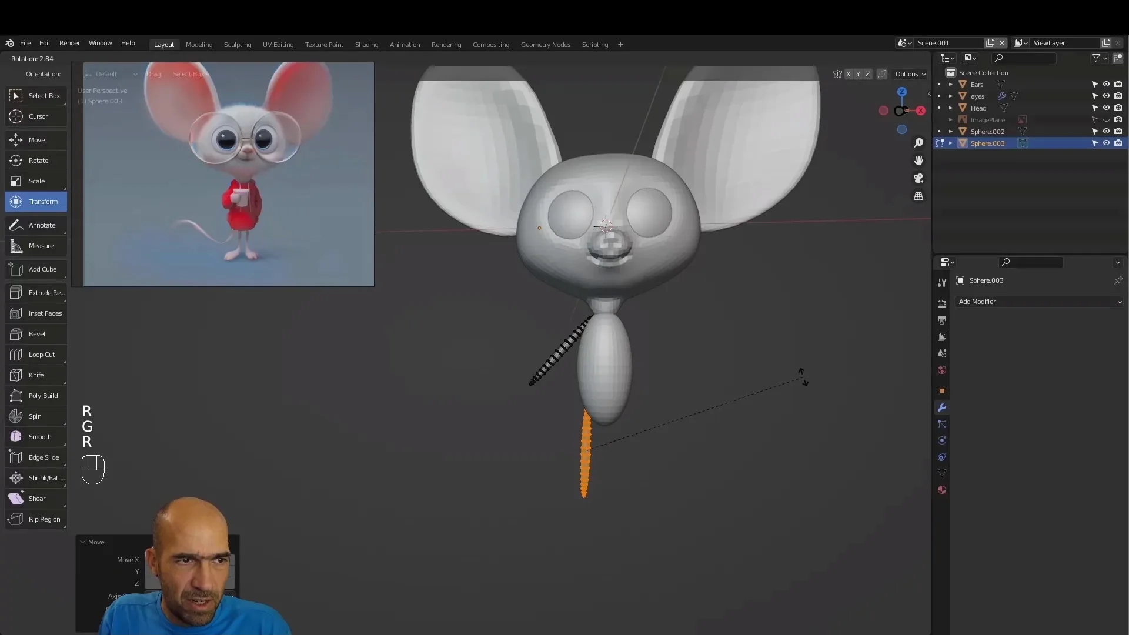The height and width of the screenshot is (635, 1129).
Task: Open the Render menu
Action: coord(69,43)
